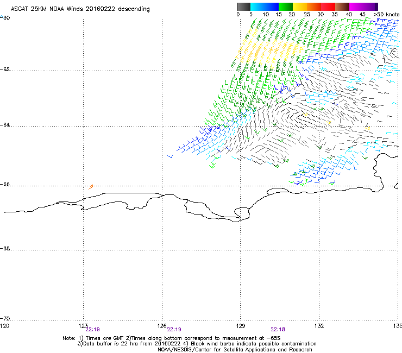Image resolution: width=402 pixels, height=353 pixels.
Task: Click the yellow 20-25 knots legend color
Action: point(300,7)
